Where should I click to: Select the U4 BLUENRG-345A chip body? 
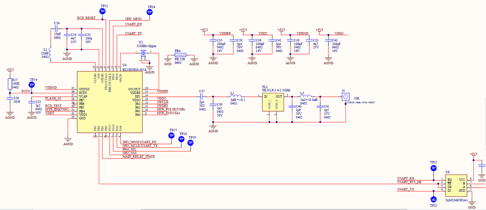click(x=110, y=102)
